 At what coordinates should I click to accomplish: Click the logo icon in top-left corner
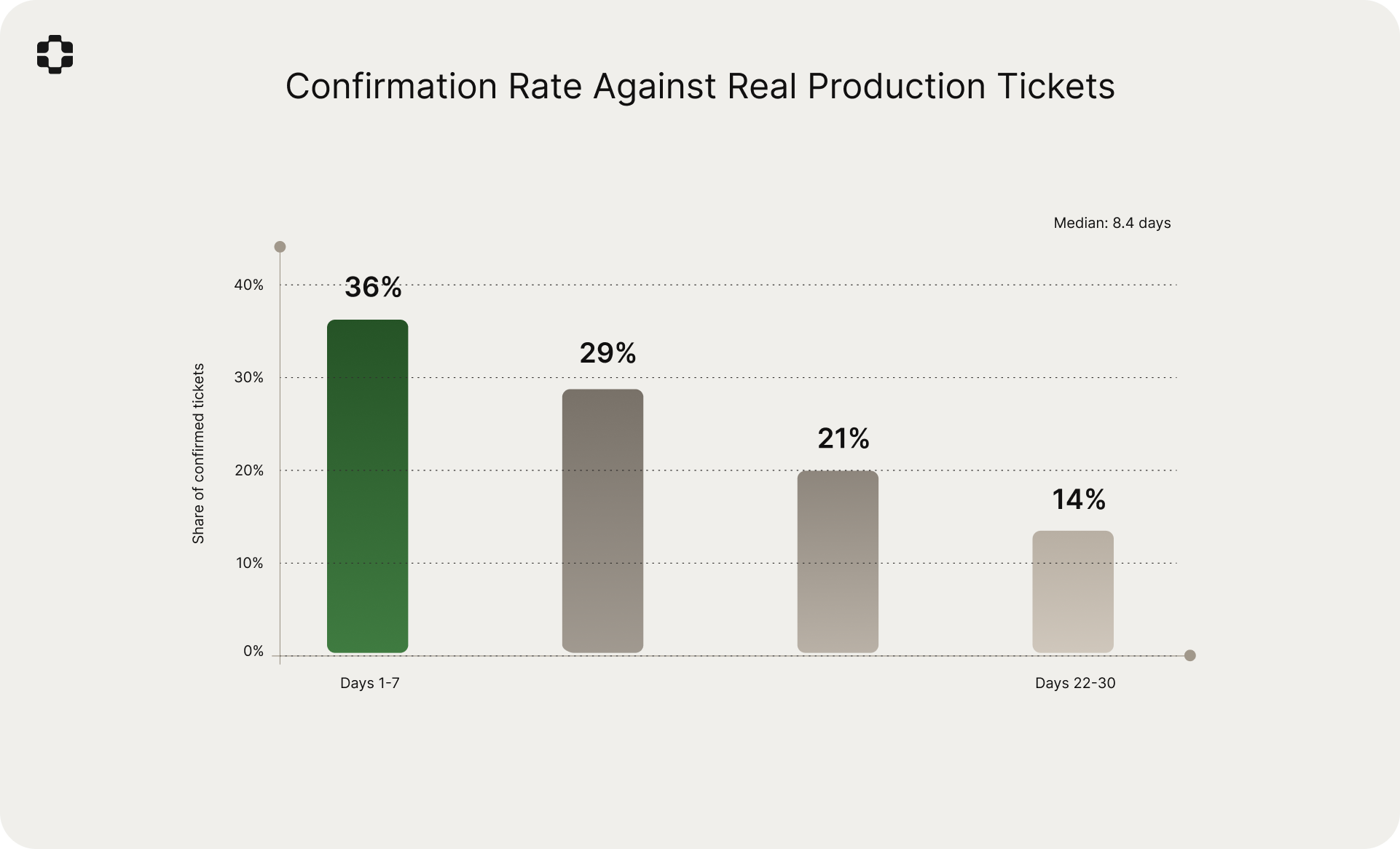(55, 54)
